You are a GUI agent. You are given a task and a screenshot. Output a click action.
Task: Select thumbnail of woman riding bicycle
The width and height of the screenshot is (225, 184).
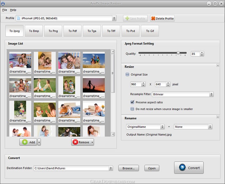[20, 112]
